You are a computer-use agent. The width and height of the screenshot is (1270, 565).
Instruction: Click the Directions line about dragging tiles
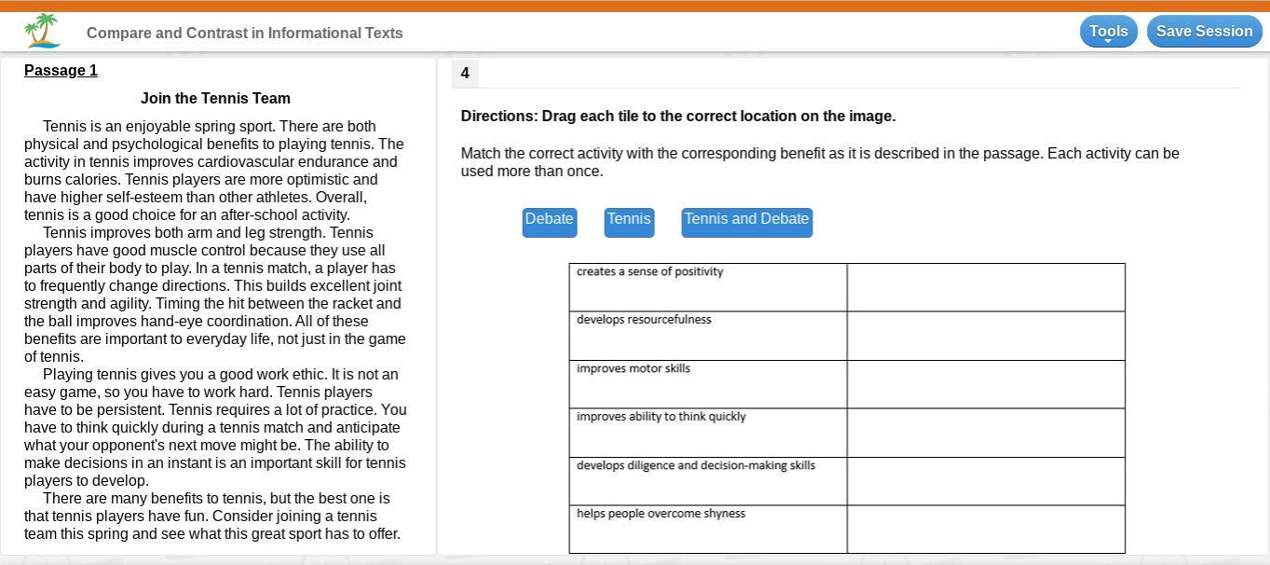click(x=677, y=117)
